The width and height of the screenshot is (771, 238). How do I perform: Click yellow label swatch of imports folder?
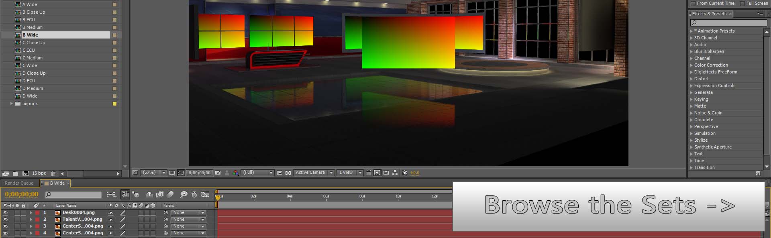tap(114, 104)
